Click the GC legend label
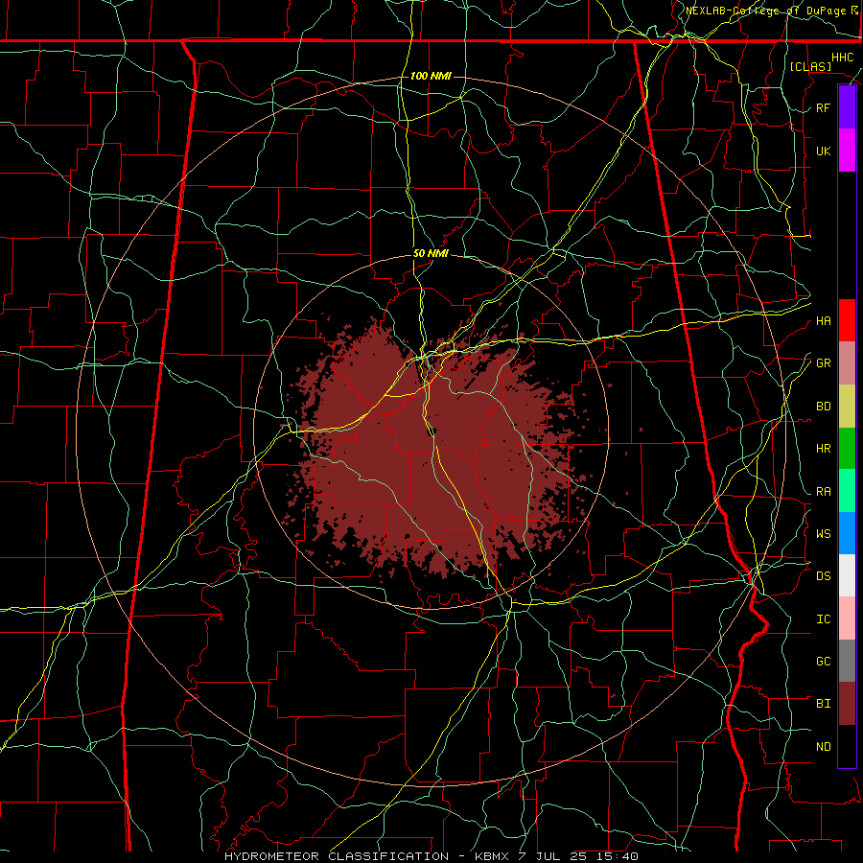This screenshot has width=863, height=863. coord(823,662)
